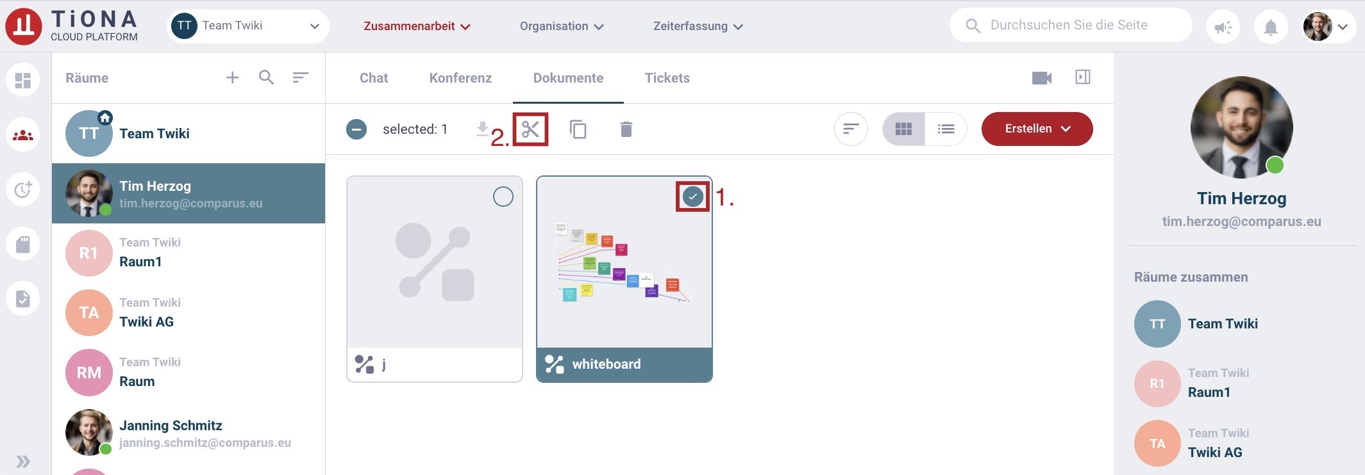Open Raum1 in rooms list

(x=188, y=253)
